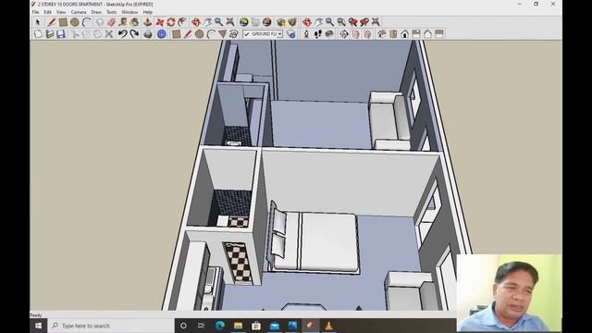Click the Print icon
The image size is (592, 333).
pyautogui.click(x=148, y=34)
